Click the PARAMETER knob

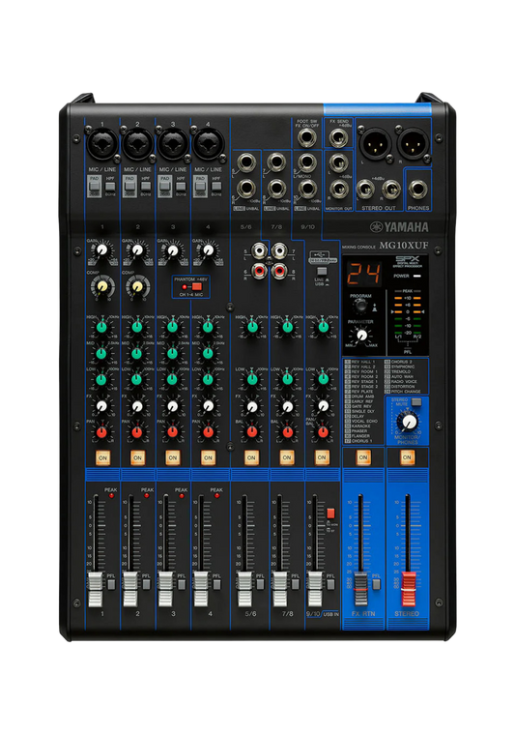pyautogui.click(x=361, y=335)
